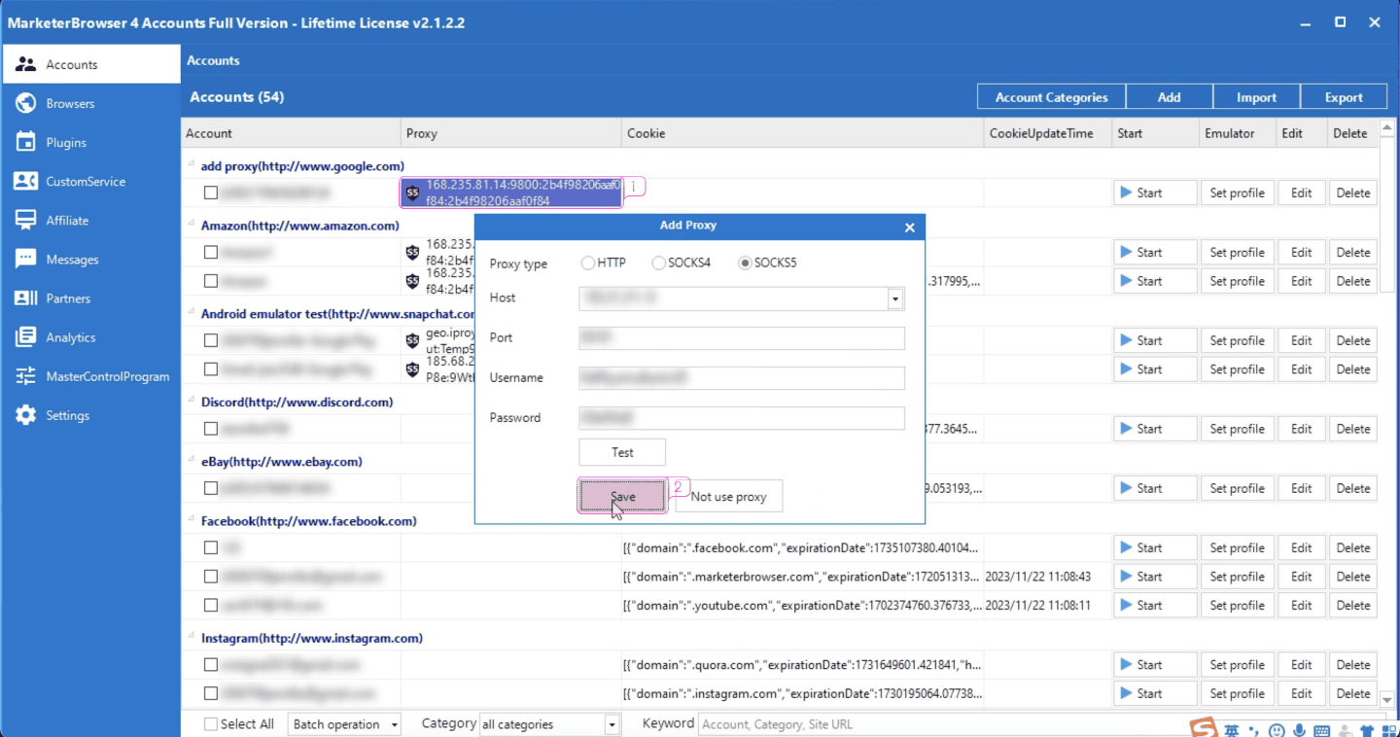Open the soft keyboard icon in IME bar
1400x737 pixels.
1322,730
